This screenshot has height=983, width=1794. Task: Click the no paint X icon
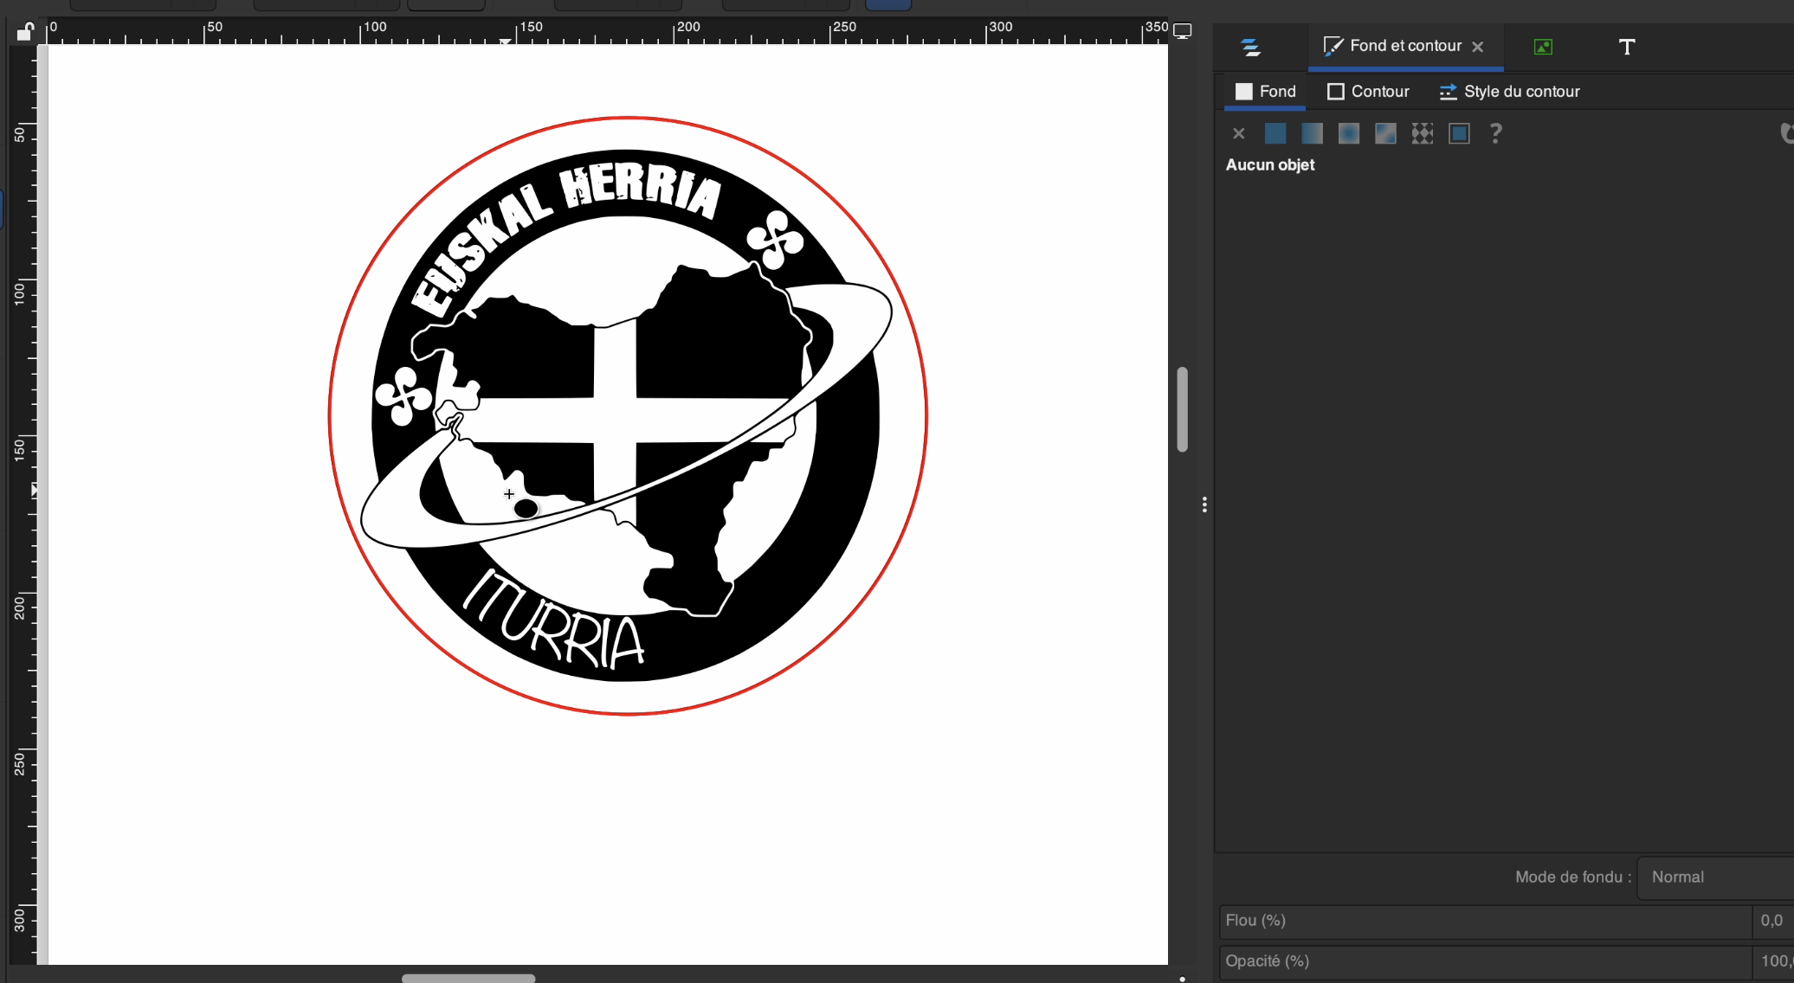click(x=1238, y=133)
